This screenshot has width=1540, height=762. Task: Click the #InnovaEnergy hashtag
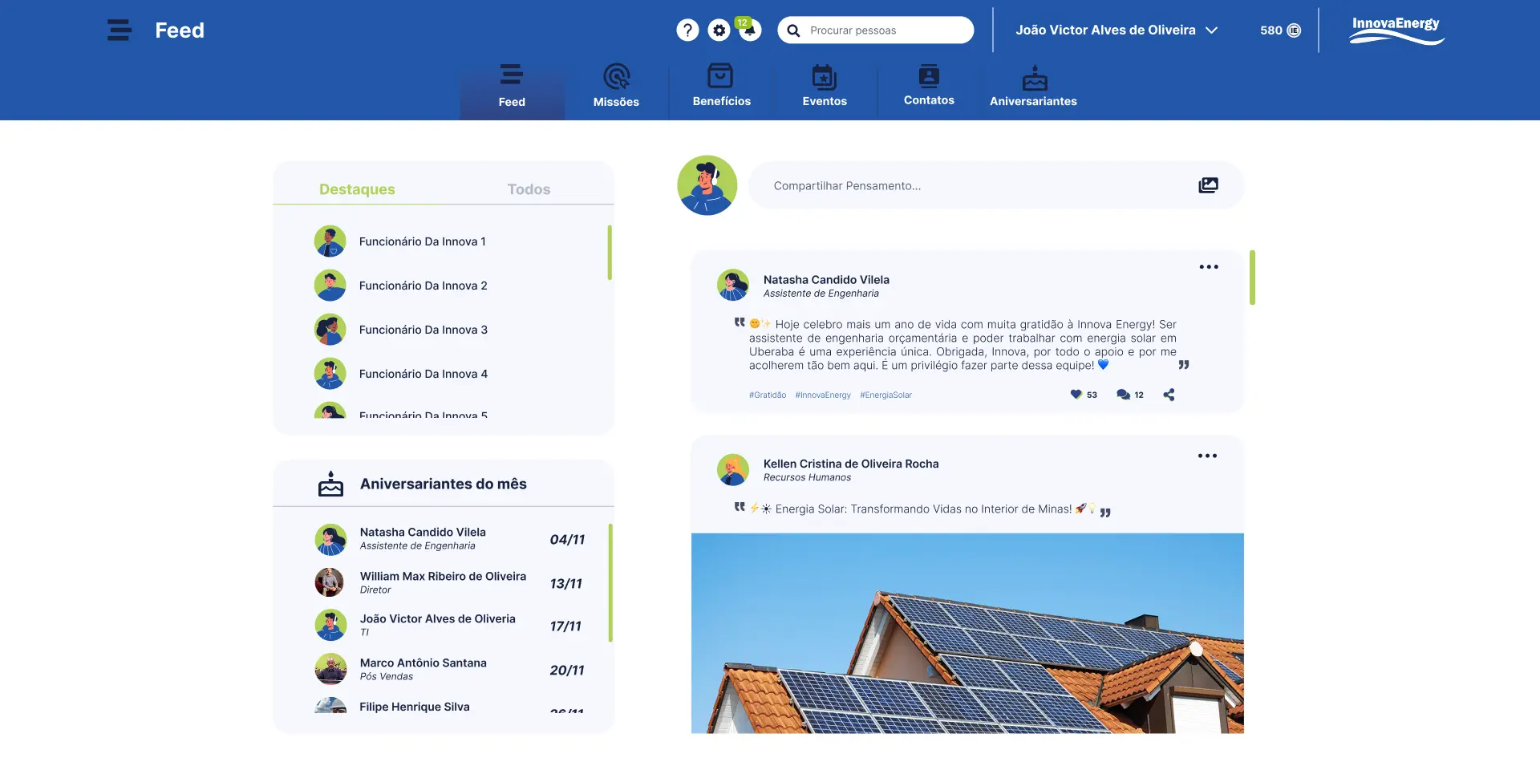pyautogui.click(x=823, y=395)
